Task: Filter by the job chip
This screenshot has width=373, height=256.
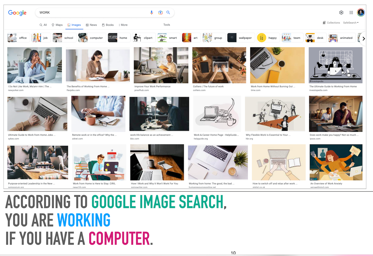Action: coord(41,38)
